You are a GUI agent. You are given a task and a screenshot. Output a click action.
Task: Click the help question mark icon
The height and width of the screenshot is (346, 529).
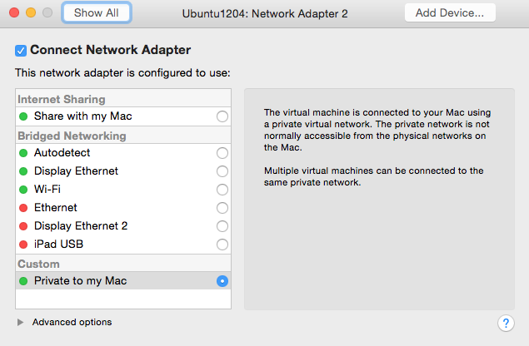[x=506, y=323]
